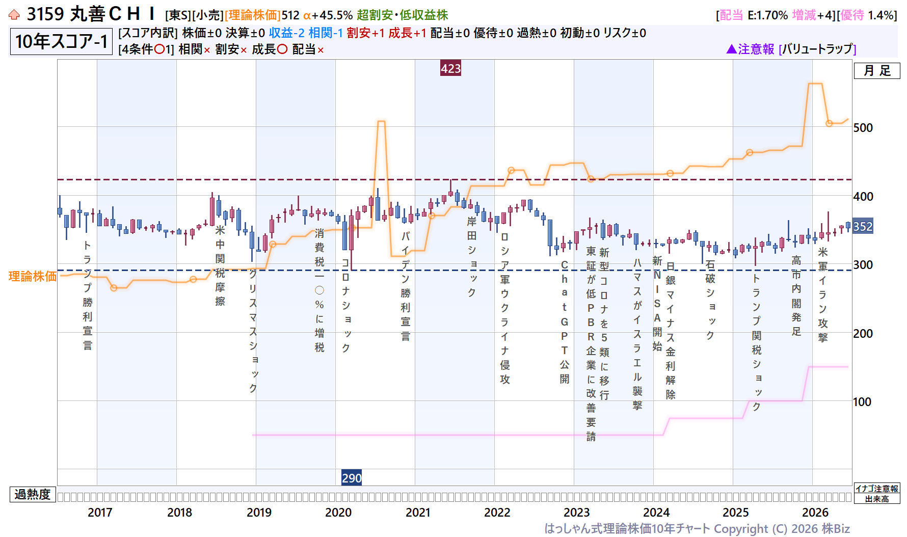Click the red house icon beside 3159
This screenshot has height=537, width=907.
14,15
